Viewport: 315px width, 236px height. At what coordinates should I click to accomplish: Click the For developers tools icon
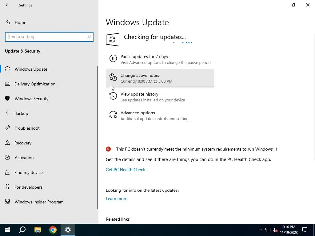7,187
